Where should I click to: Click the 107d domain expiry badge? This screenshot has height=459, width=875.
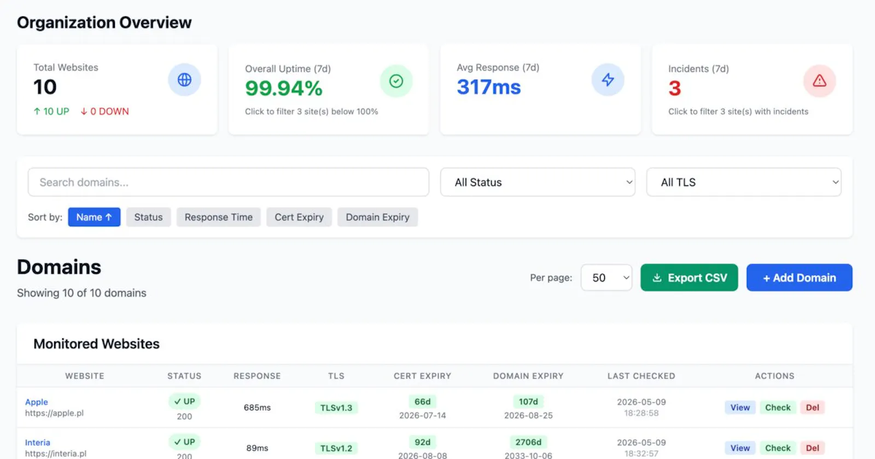coord(528,402)
